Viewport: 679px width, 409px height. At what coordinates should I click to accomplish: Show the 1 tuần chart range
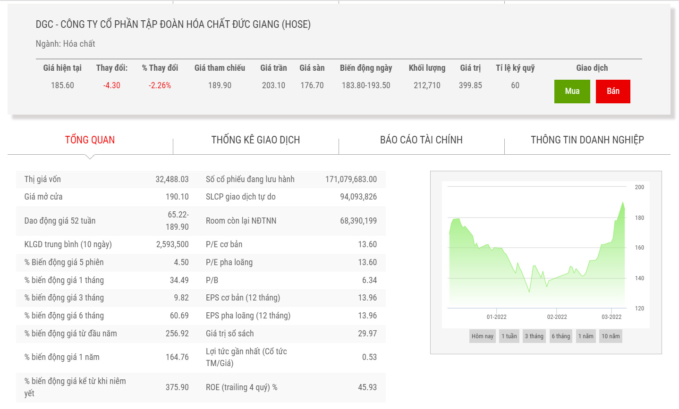(x=509, y=336)
